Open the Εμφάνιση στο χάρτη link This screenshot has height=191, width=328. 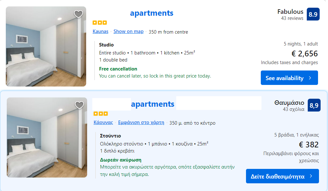(141, 122)
